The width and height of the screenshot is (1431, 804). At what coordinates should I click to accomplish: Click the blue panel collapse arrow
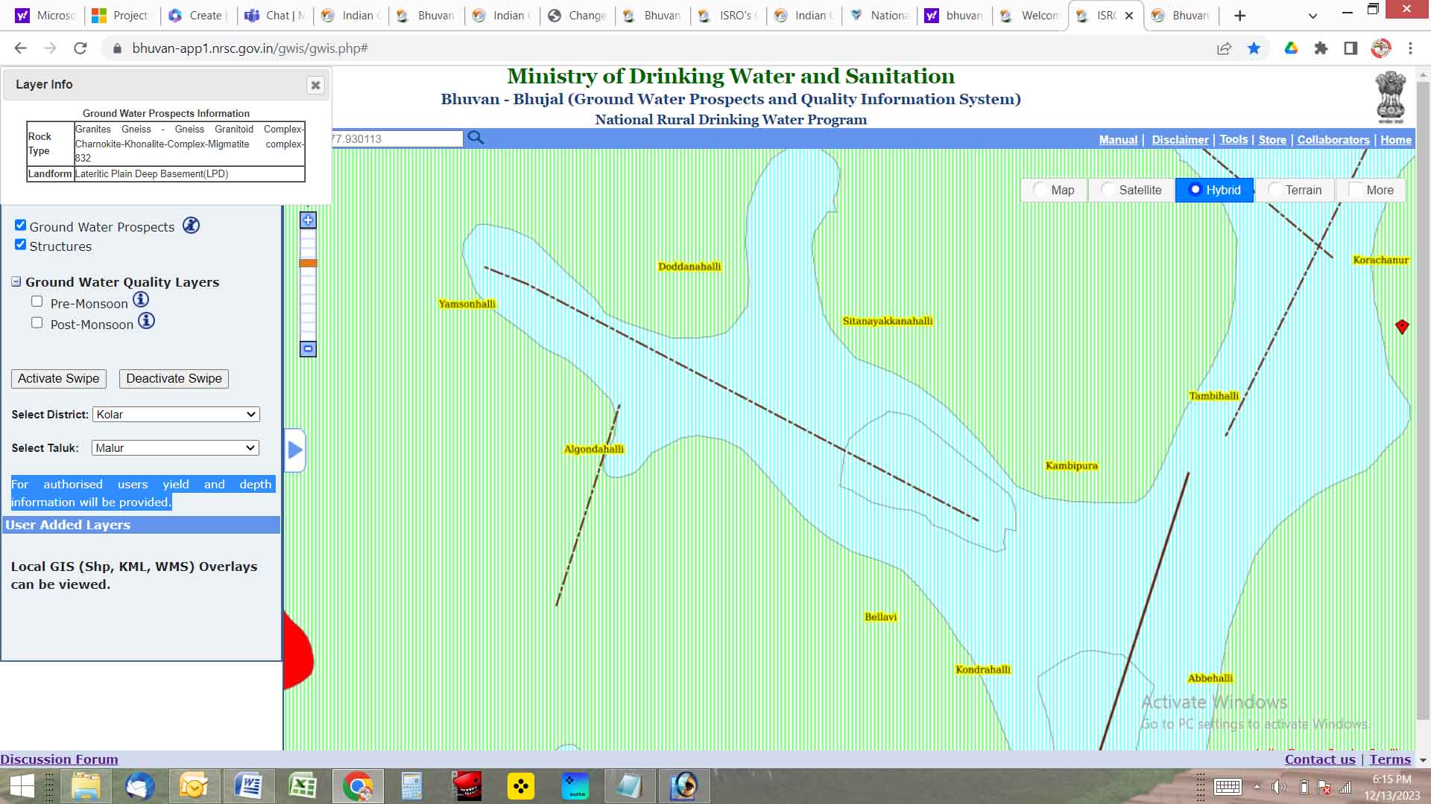[295, 450]
